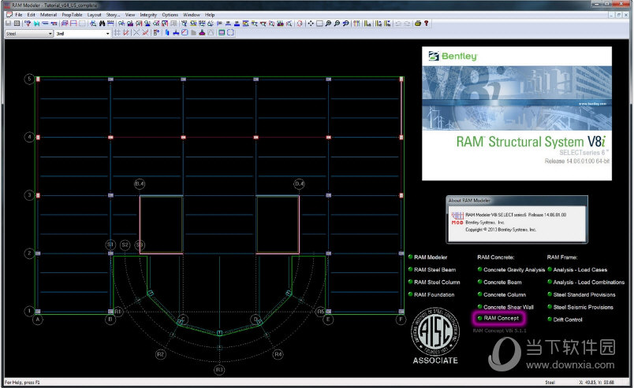634x388 pixels.
Task: Click 'RAM Modeler' text in module list
Action: [x=431, y=257]
